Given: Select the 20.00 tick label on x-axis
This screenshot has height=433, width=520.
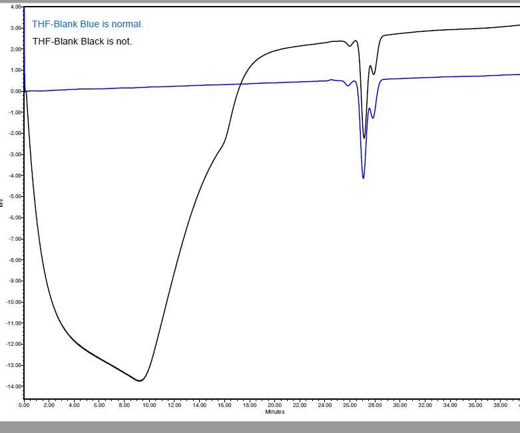Looking at the screenshot, I should tap(274, 404).
